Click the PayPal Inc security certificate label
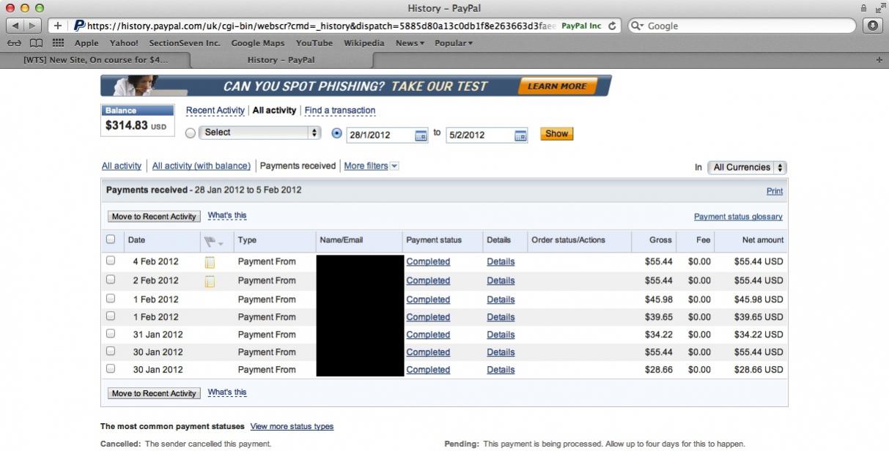 point(581,26)
